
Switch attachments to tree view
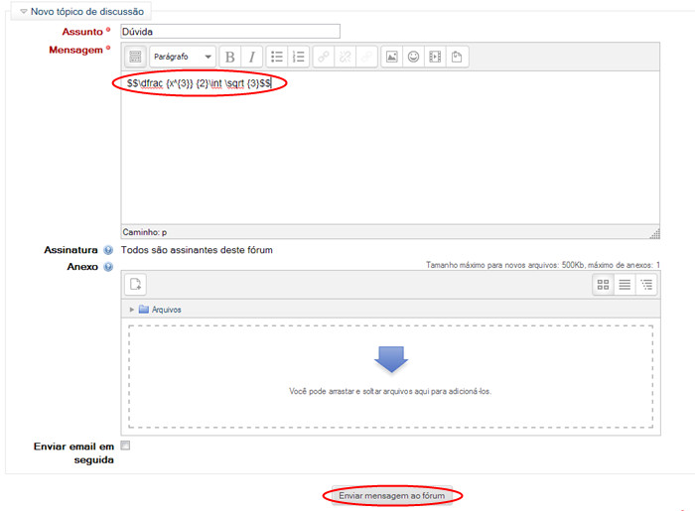[x=646, y=285]
